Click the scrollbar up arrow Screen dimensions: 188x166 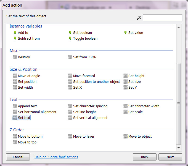click(179, 27)
